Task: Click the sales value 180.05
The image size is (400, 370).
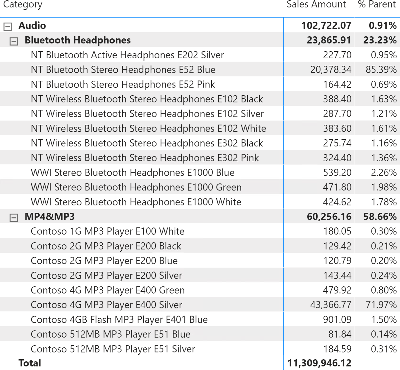Action: click(337, 231)
